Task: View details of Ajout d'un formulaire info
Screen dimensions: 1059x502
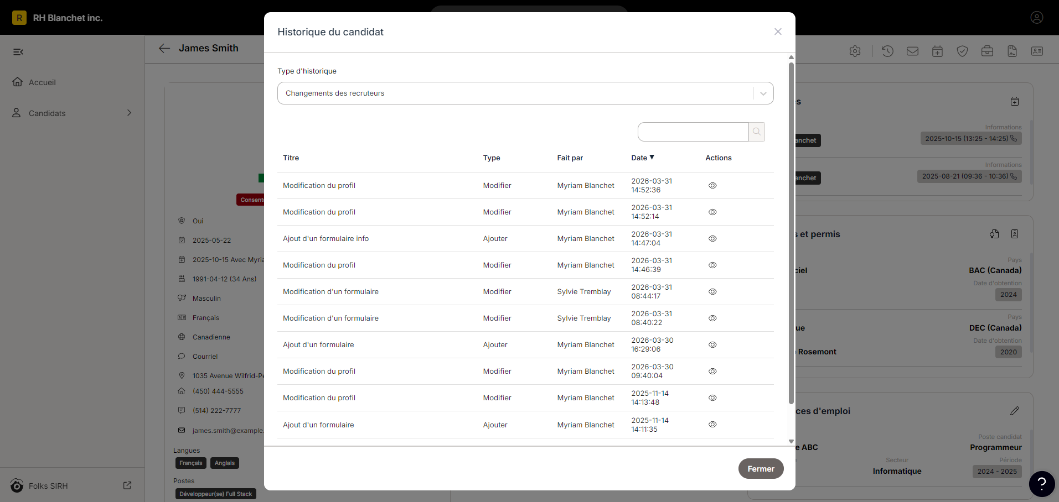Action: [x=712, y=239]
